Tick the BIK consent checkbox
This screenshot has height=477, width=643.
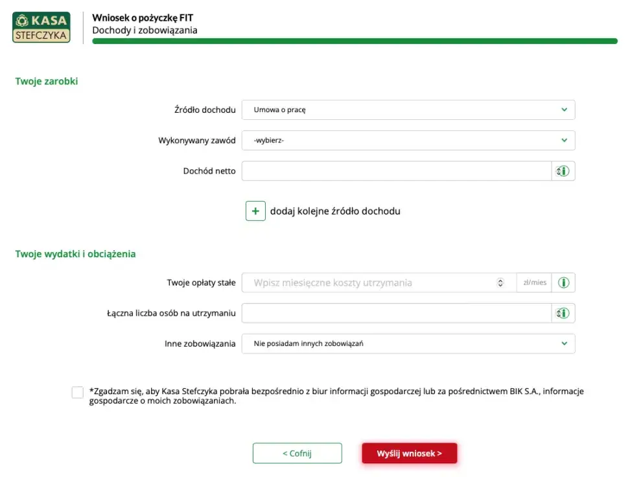tap(78, 392)
